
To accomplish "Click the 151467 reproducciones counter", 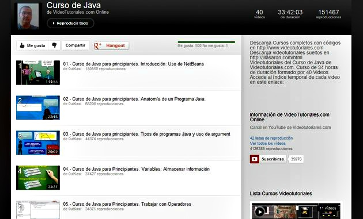I will tap(328, 14).
